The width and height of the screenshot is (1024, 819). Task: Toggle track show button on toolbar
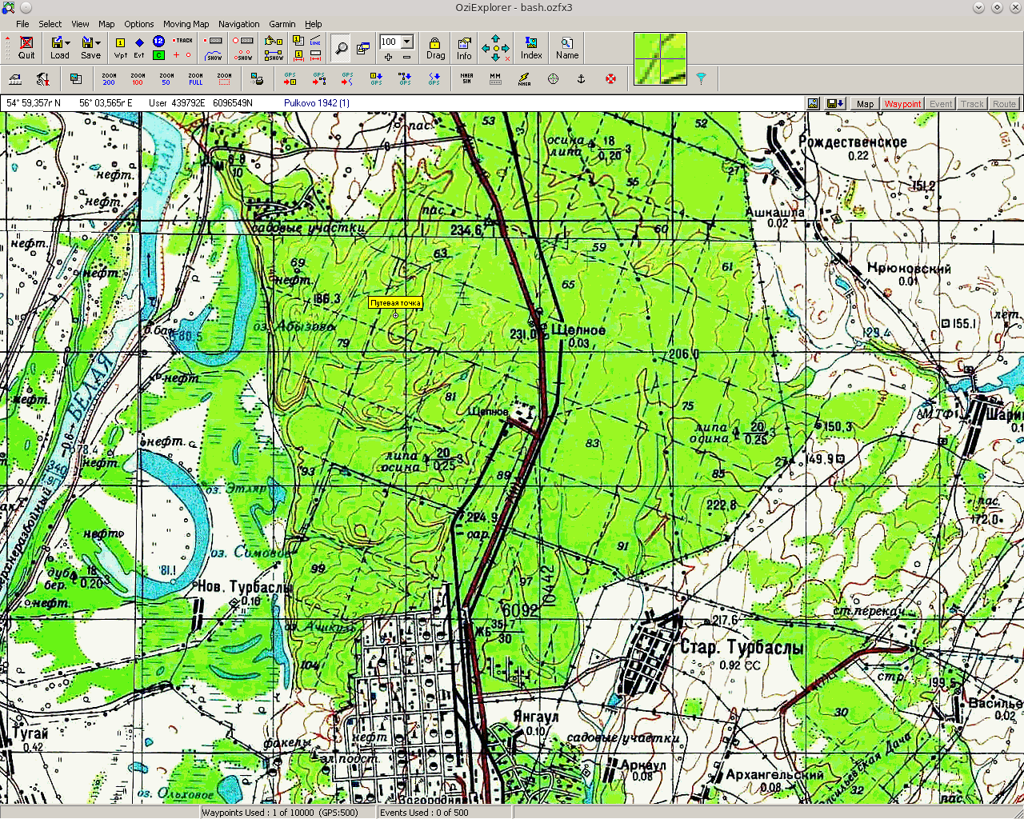(214, 56)
